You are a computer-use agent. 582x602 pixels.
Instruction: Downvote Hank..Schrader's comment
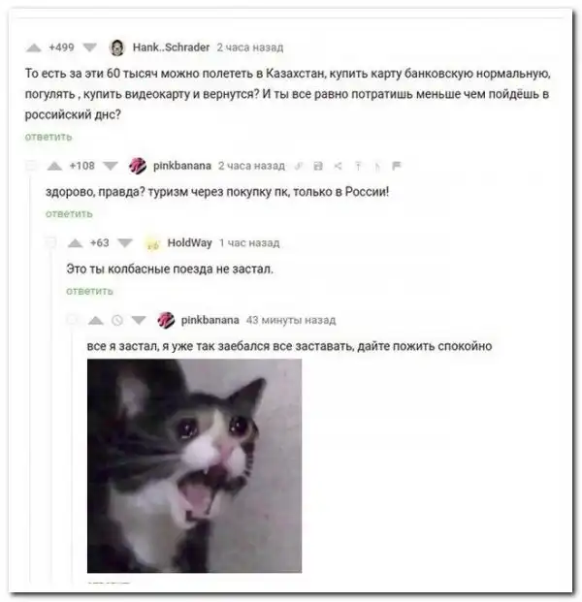click(90, 48)
